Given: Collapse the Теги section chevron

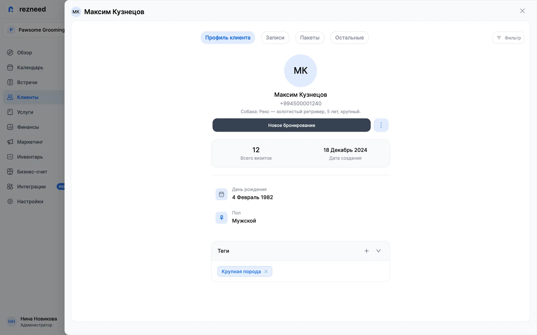Looking at the screenshot, I should tap(379, 251).
